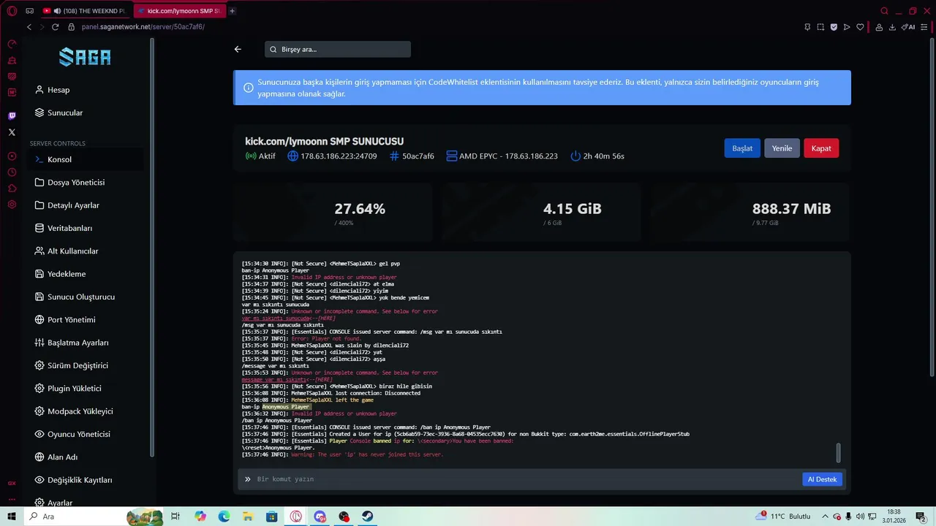Click the Değişiklik Kayıtları eye icon
This screenshot has height=526, width=936.
[39, 480]
